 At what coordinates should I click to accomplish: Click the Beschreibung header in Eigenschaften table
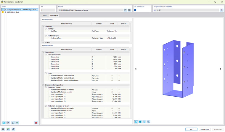pos(66,49)
